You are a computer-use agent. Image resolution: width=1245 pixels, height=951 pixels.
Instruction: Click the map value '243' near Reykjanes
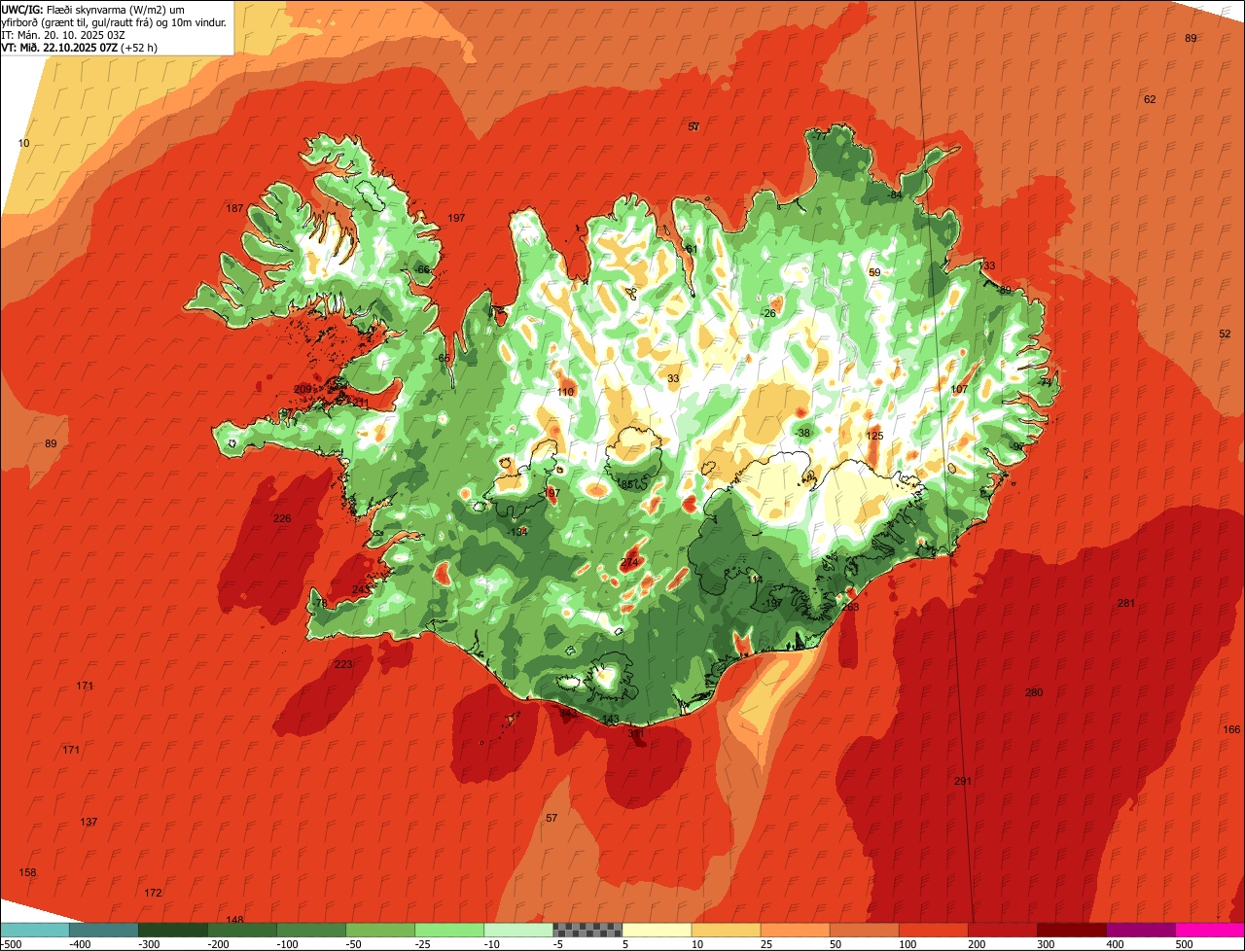(360, 591)
